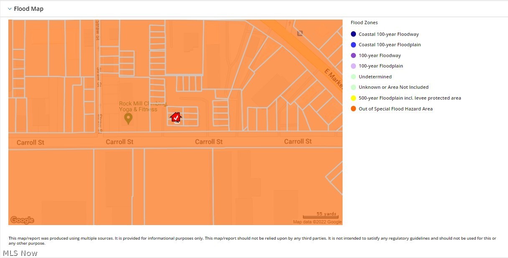Click the 500-year Floodplain yellow dot
The width and height of the screenshot is (508, 258).
point(353,98)
